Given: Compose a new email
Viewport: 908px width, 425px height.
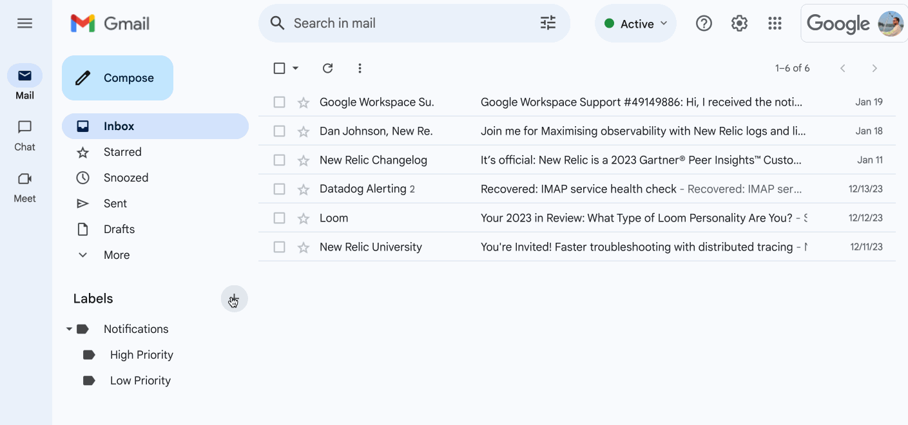Looking at the screenshot, I should [117, 78].
